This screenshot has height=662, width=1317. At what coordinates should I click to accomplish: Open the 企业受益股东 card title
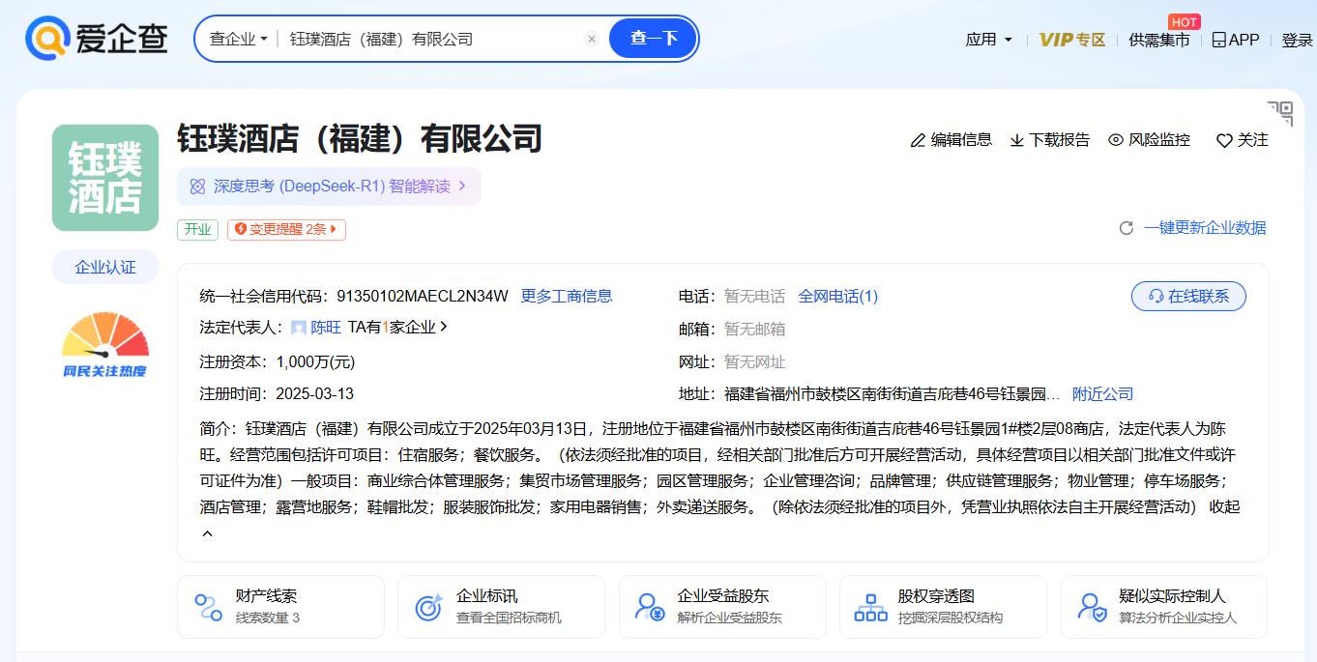tap(723, 596)
